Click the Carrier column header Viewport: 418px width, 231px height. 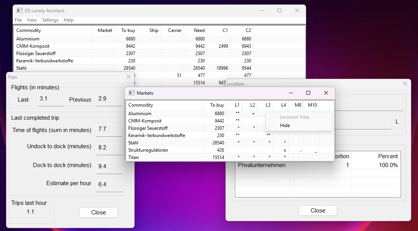pos(172,30)
